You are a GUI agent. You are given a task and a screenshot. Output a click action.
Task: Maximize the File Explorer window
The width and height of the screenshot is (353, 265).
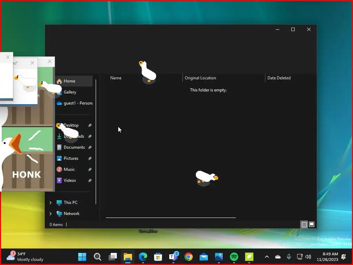click(293, 30)
